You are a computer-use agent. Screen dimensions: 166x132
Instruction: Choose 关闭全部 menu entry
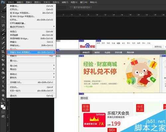click(x=31, y=35)
